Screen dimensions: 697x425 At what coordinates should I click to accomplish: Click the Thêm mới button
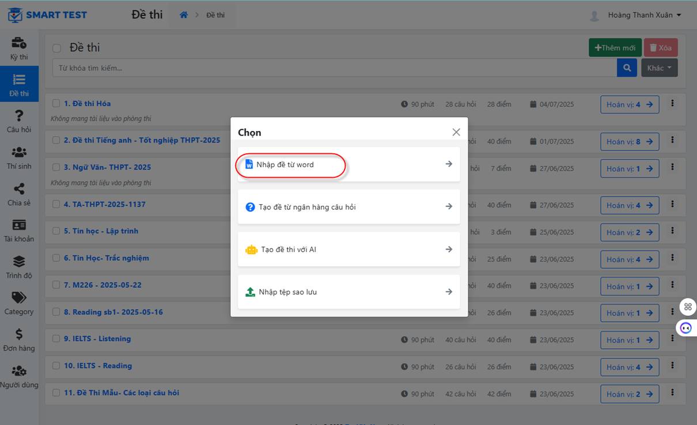tap(615, 48)
